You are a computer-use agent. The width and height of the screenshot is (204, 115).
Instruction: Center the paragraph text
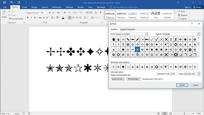(73, 18)
